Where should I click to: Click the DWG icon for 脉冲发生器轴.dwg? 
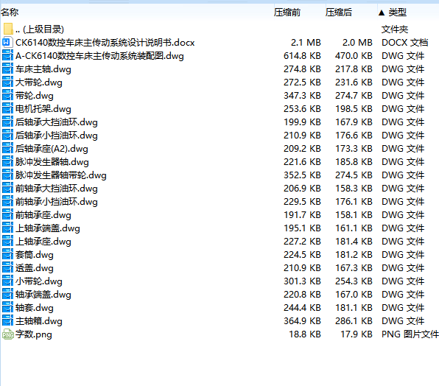click(7, 162)
